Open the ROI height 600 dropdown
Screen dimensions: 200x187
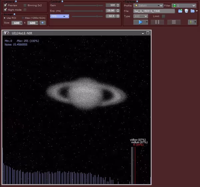[33, 23]
